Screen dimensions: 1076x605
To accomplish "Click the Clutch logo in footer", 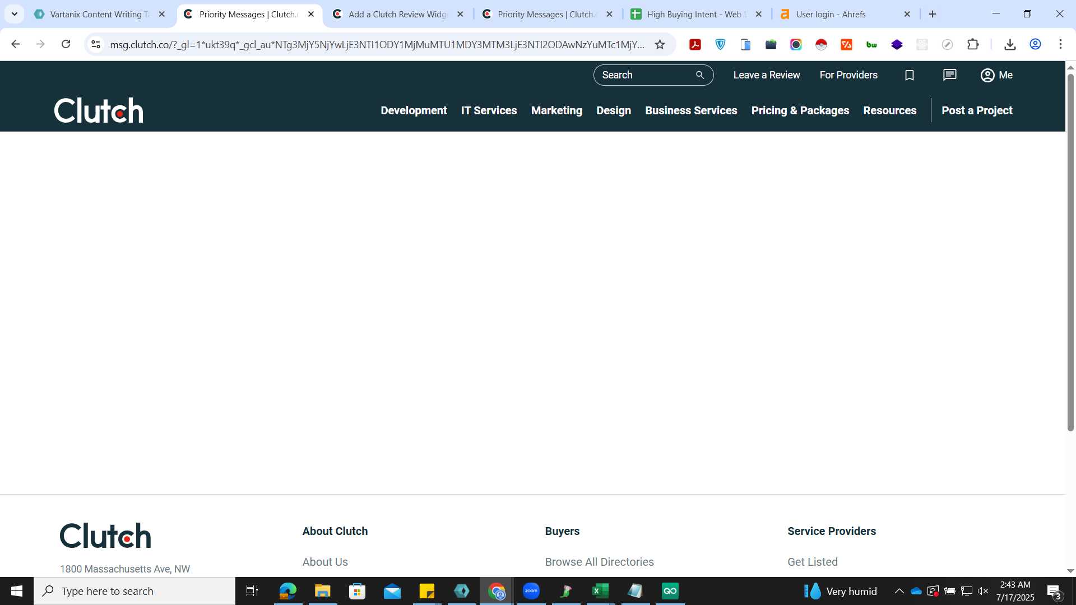I will (x=105, y=536).
